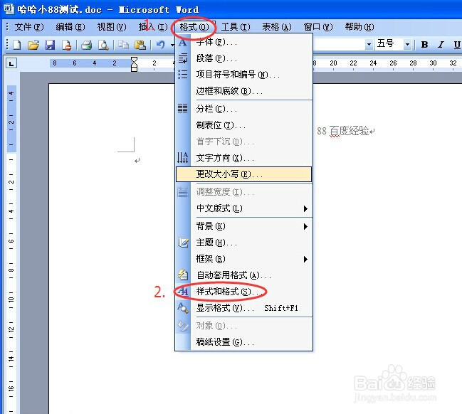Click the indent marker on horizontal ruler

(134, 64)
